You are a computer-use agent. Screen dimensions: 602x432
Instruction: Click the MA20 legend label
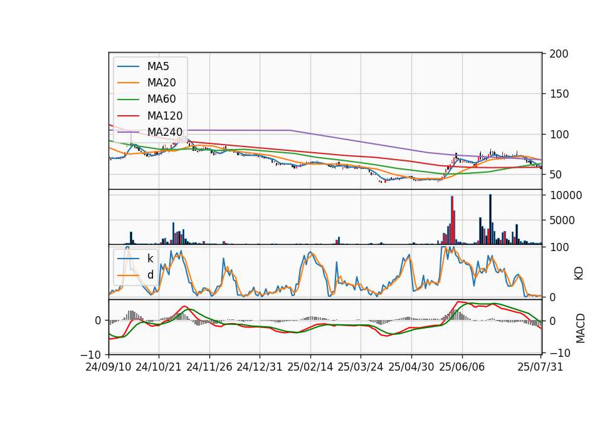pos(161,83)
